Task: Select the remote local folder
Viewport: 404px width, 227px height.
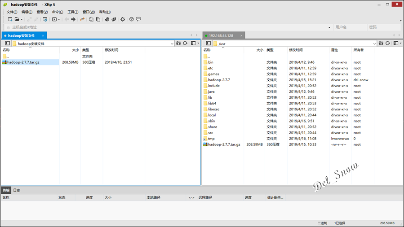Action: tap(212, 115)
